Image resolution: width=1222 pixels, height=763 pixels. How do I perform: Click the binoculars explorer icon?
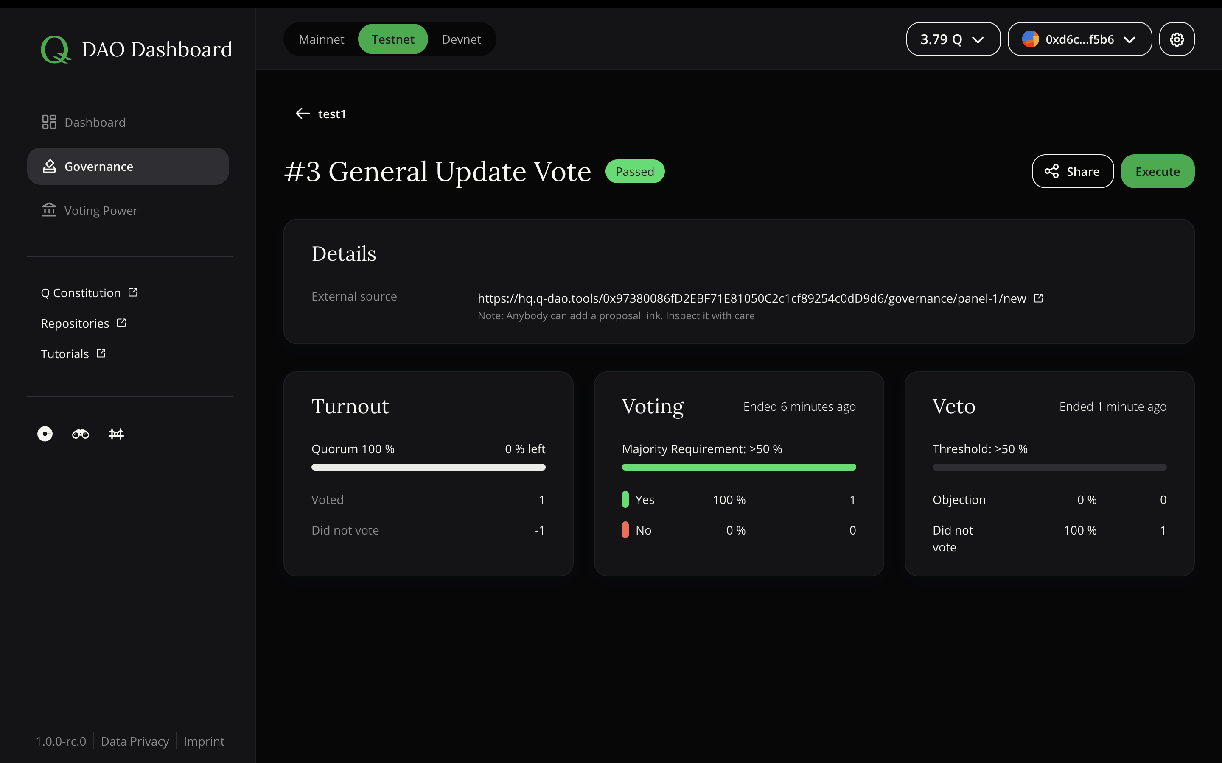80,434
